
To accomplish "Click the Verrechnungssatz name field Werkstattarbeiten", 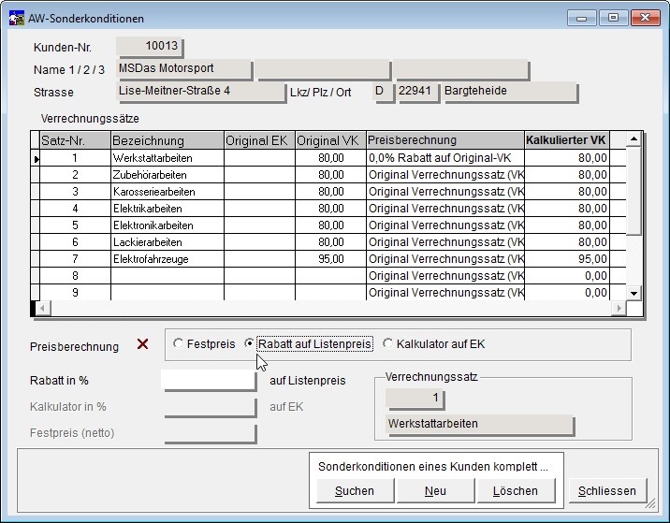I will [480, 425].
